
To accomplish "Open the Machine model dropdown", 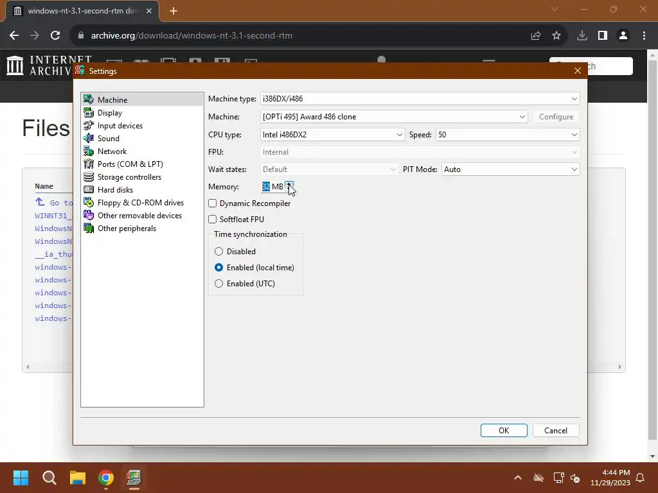I will (394, 117).
